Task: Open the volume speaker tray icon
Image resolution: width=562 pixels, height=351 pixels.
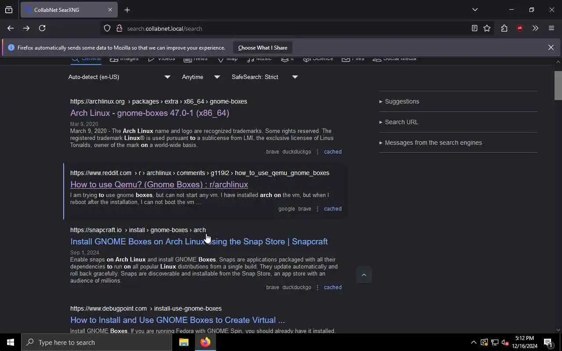Action: pos(505,342)
